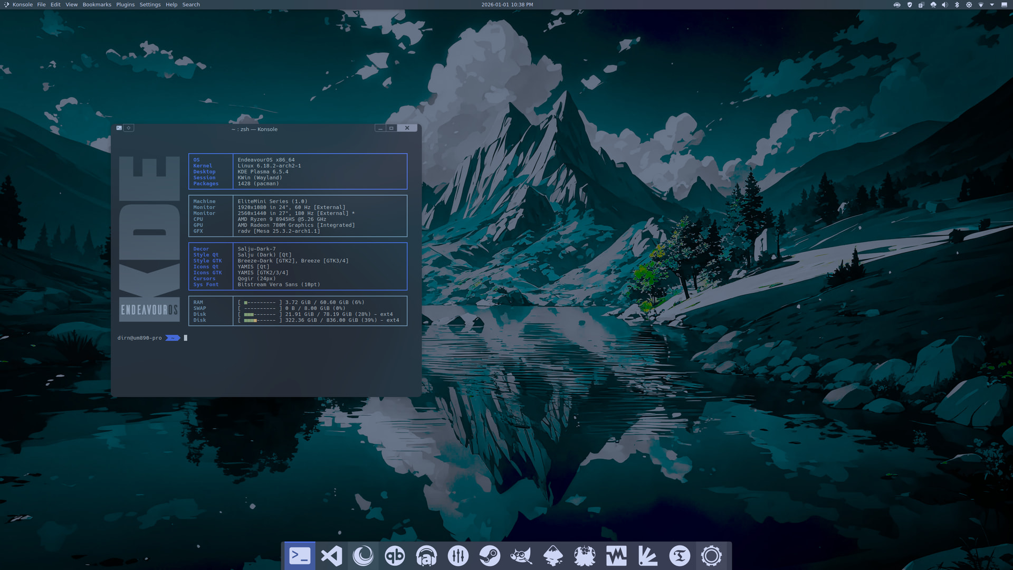Open the Konsole window menu icon
1013x570 pixels.
tap(119, 128)
